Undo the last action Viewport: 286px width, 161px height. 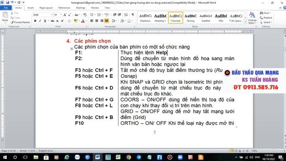tap(12, 2)
